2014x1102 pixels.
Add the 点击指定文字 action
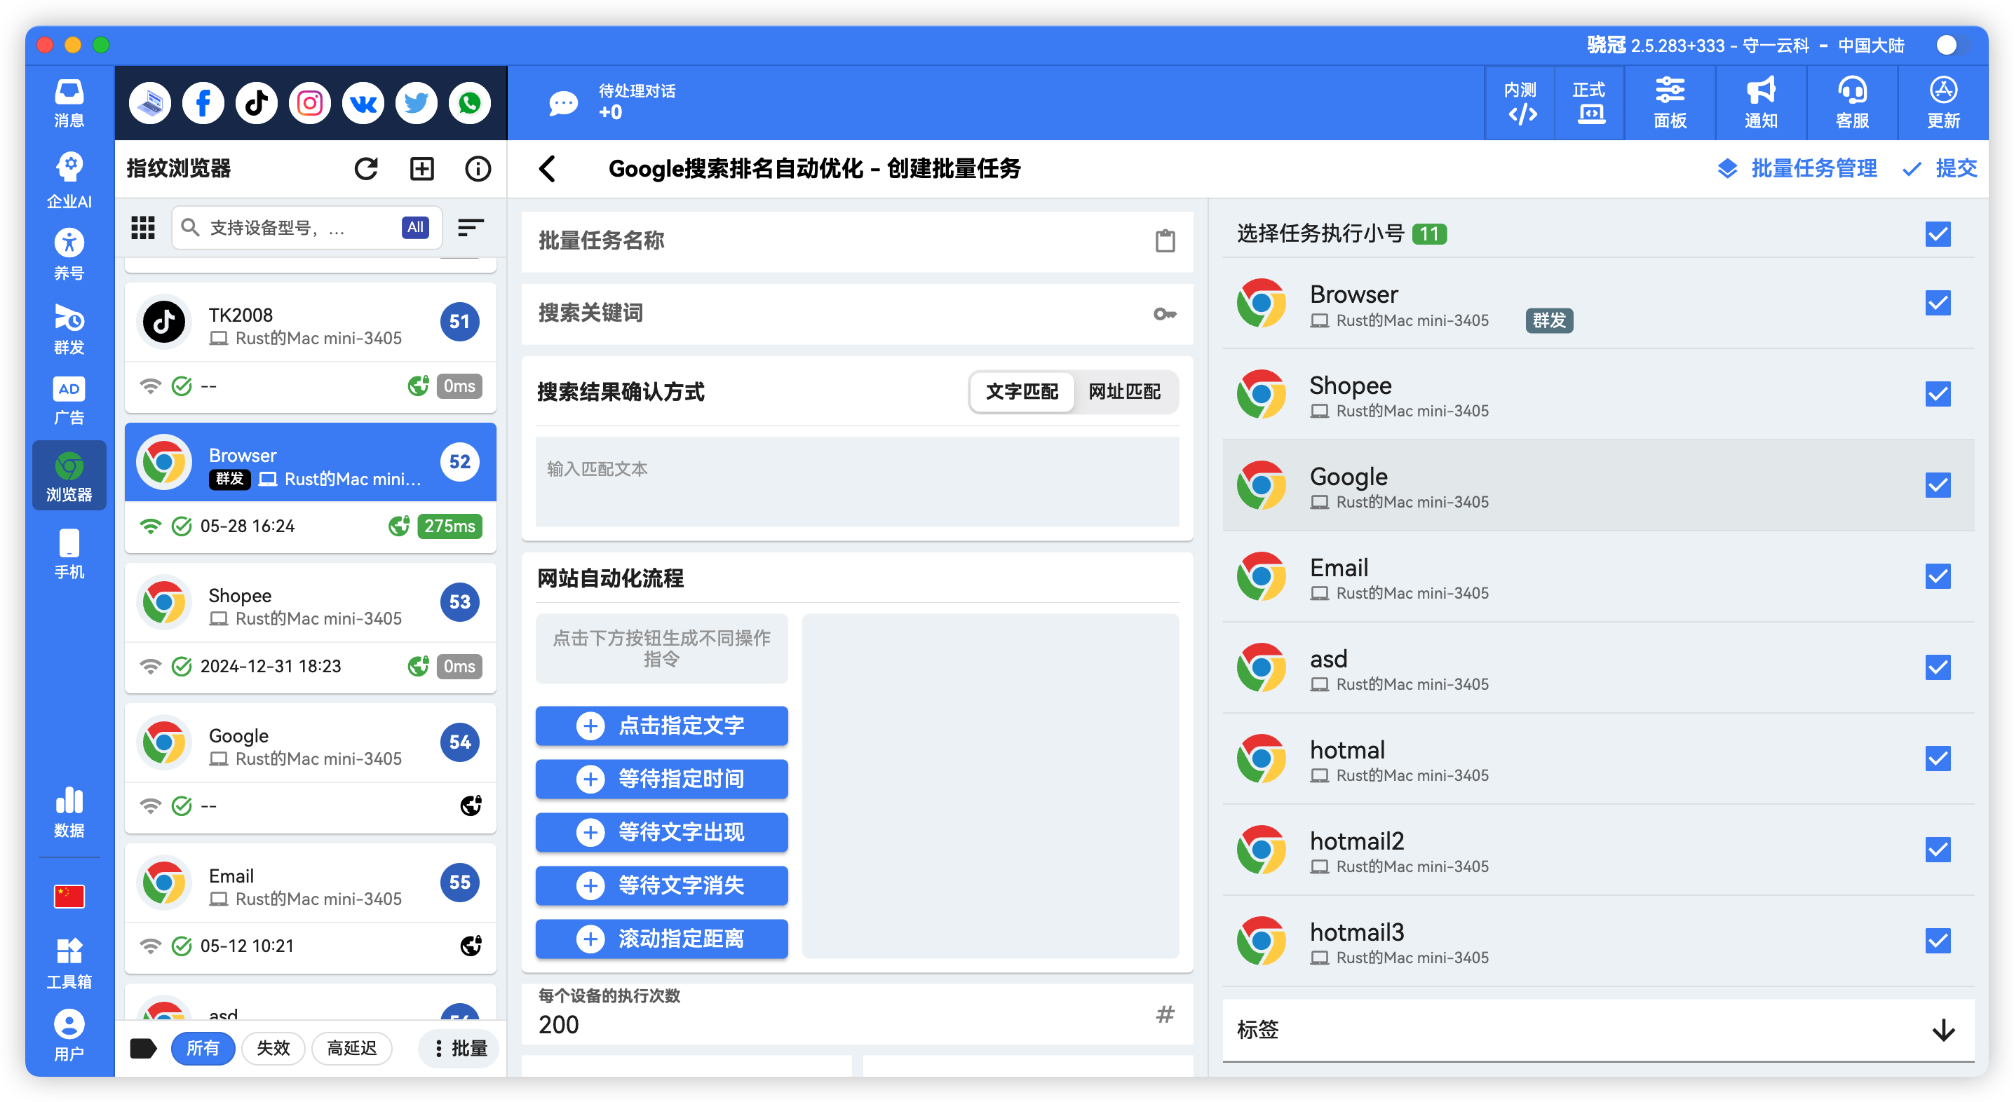(661, 726)
